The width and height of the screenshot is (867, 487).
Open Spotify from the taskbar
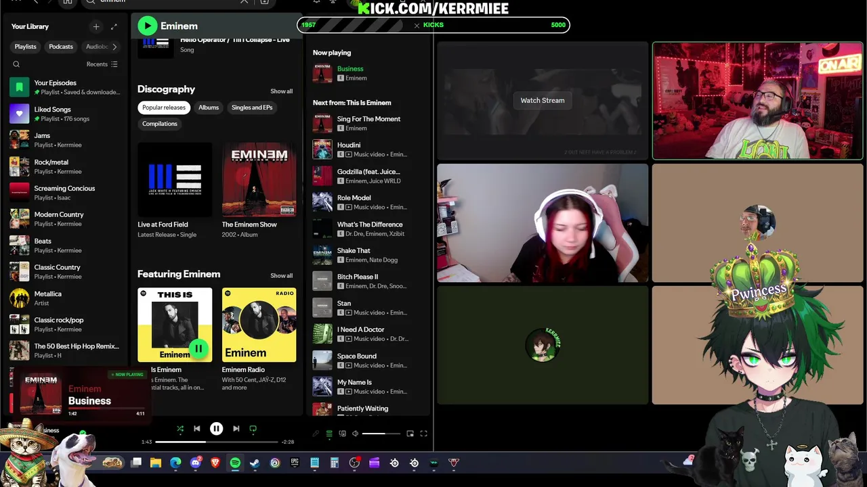[235, 463]
